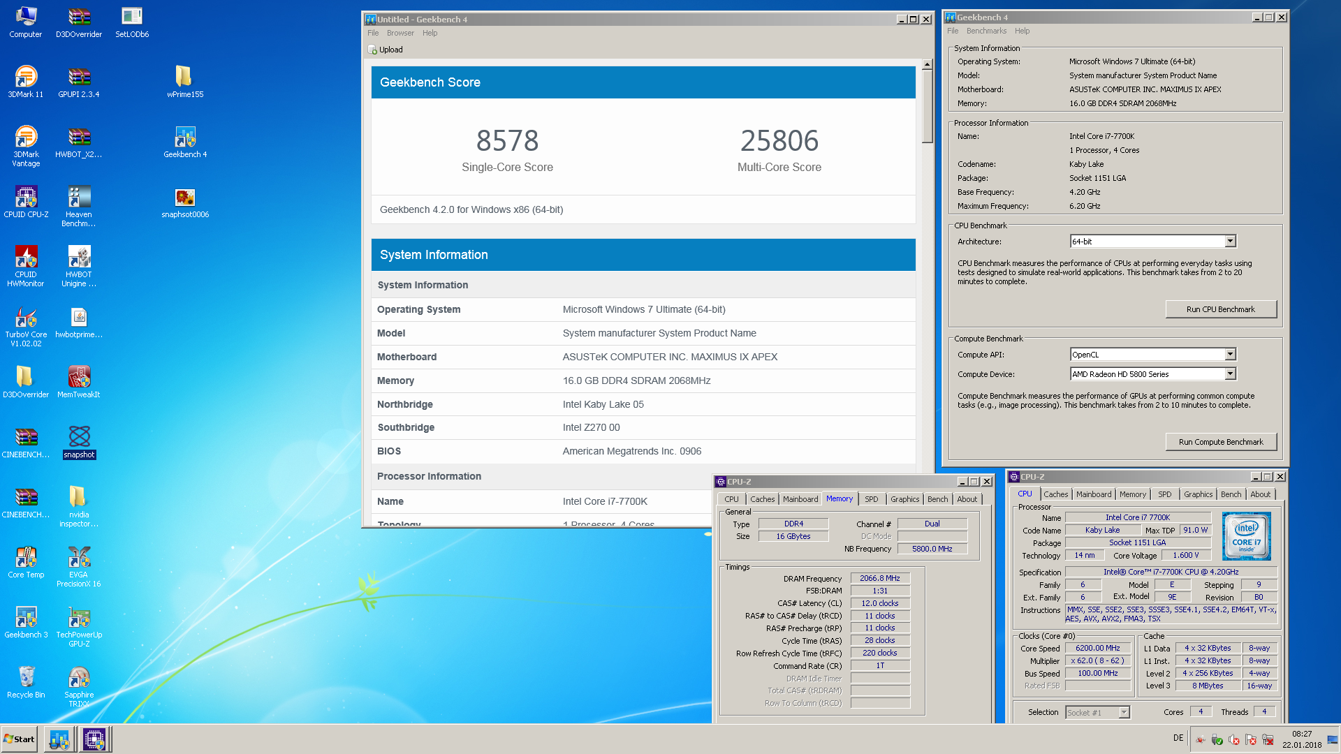Screen dimensions: 1341x754
Task: Select the snapshot desktop icon
Action: (79, 441)
